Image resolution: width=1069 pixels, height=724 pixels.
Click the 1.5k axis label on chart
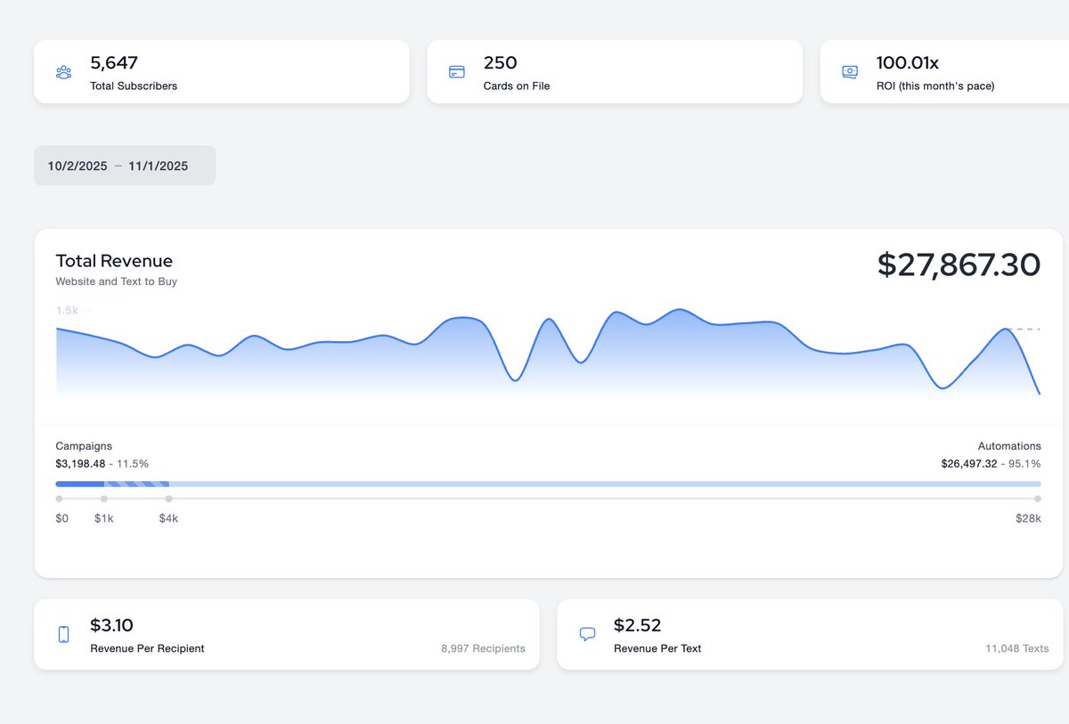[68, 311]
